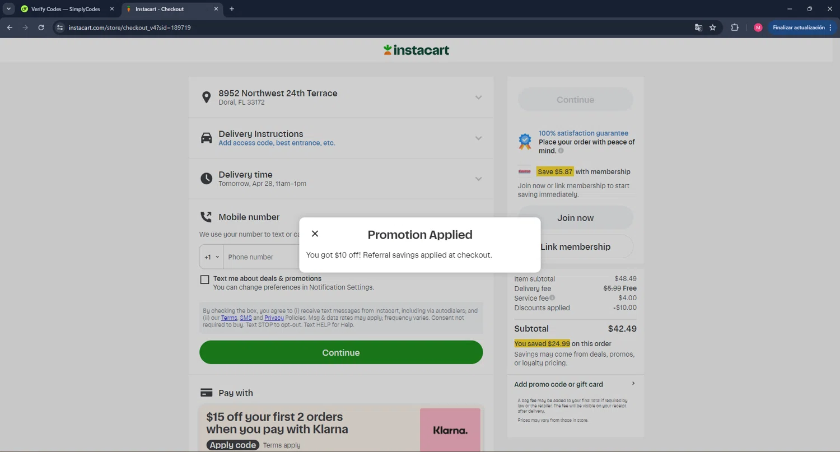This screenshot has height=452, width=840.
Task: Click the satisfaction guarantee badge icon
Action: (x=525, y=141)
